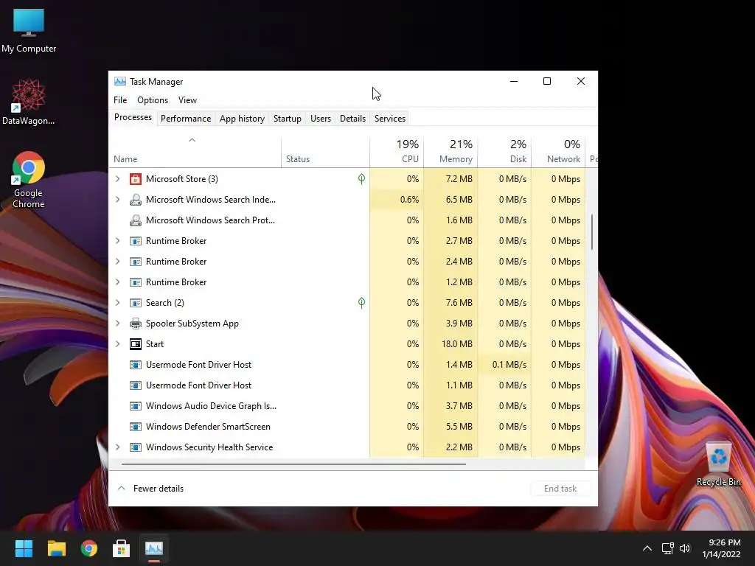The height and width of the screenshot is (566, 755).
Task: Click the 18.0 MB memory cell for Start
Action: coord(450,344)
